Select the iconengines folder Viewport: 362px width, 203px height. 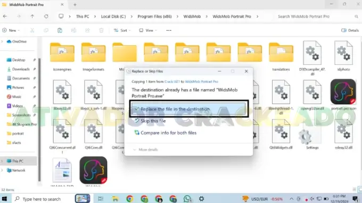point(62,57)
